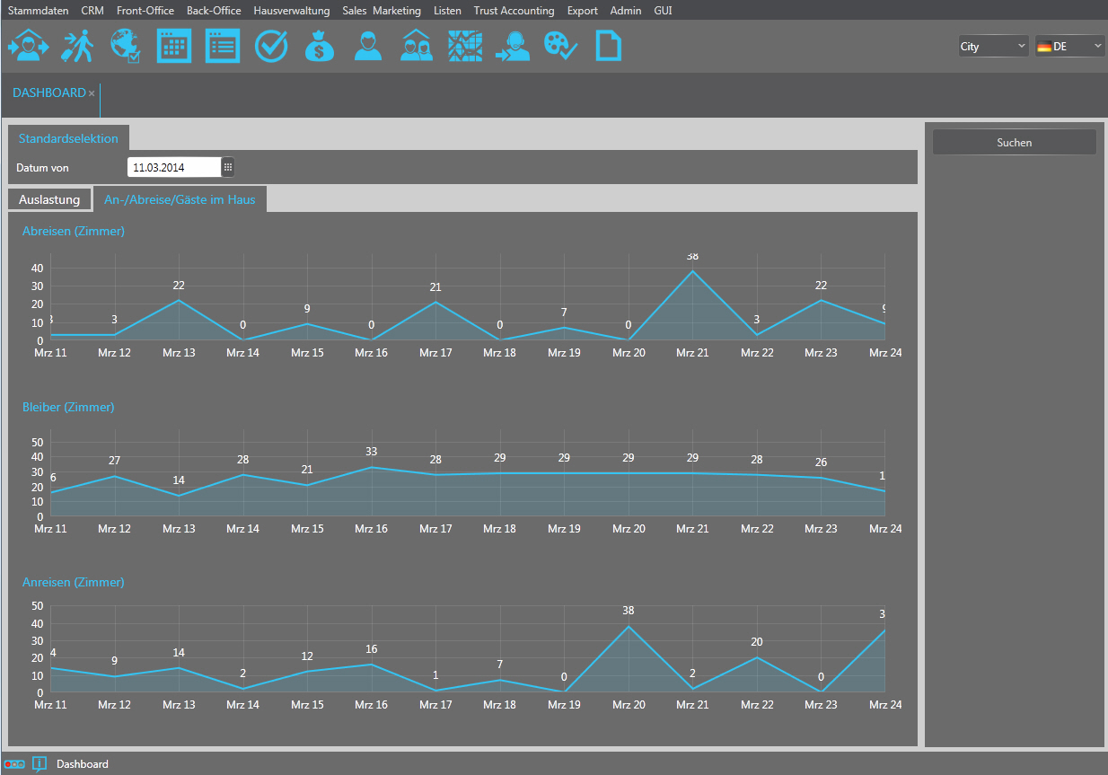Close the DASHBOARD tab

click(x=92, y=93)
